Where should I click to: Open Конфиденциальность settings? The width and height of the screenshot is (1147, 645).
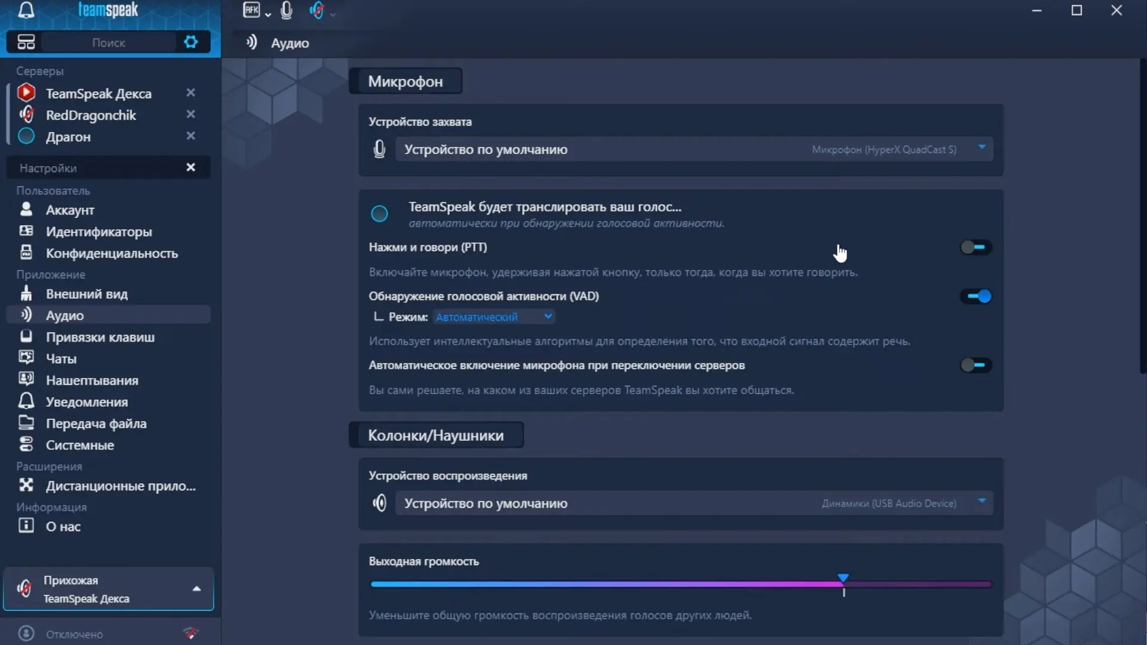[109, 253]
